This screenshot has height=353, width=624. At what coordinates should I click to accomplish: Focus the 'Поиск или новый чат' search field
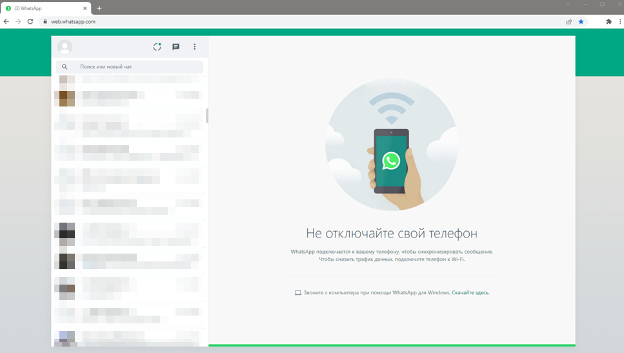click(x=129, y=67)
